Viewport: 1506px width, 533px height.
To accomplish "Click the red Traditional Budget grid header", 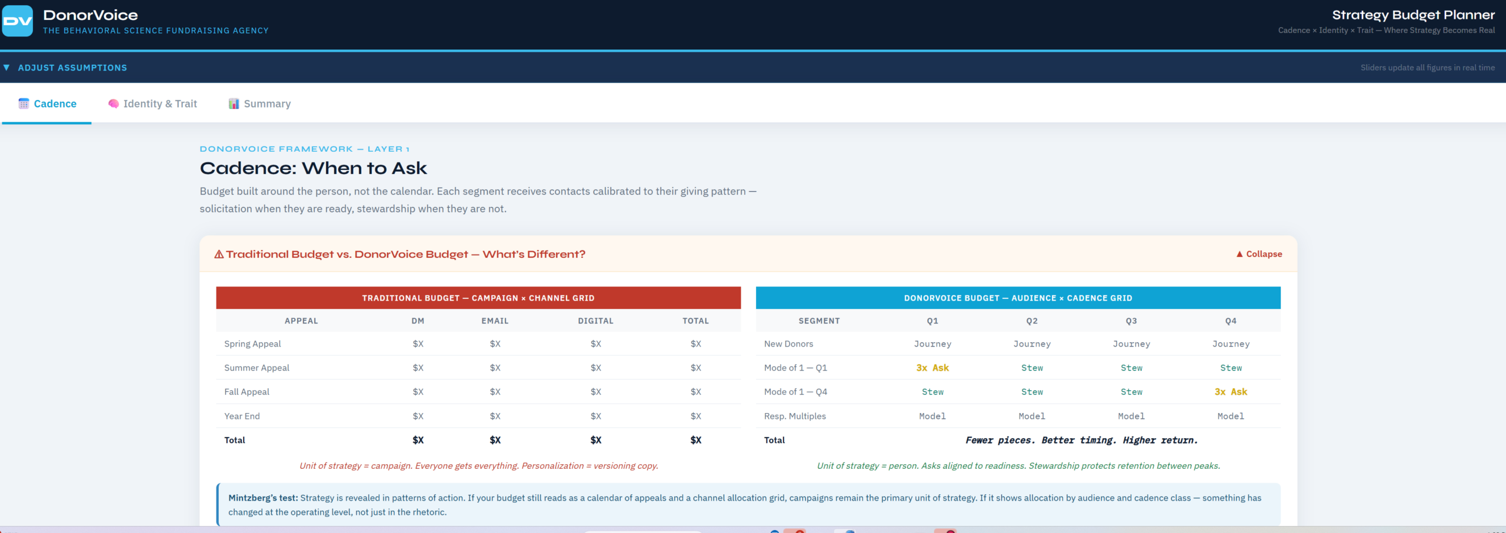I will point(478,298).
